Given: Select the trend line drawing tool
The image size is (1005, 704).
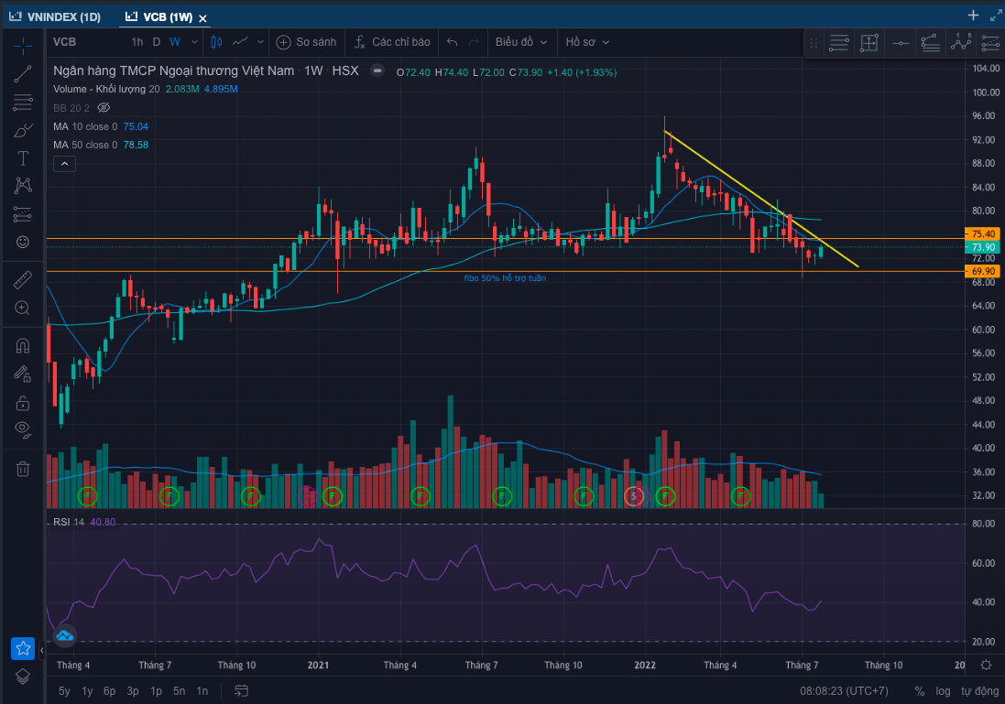Looking at the screenshot, I should coord(22,75).
